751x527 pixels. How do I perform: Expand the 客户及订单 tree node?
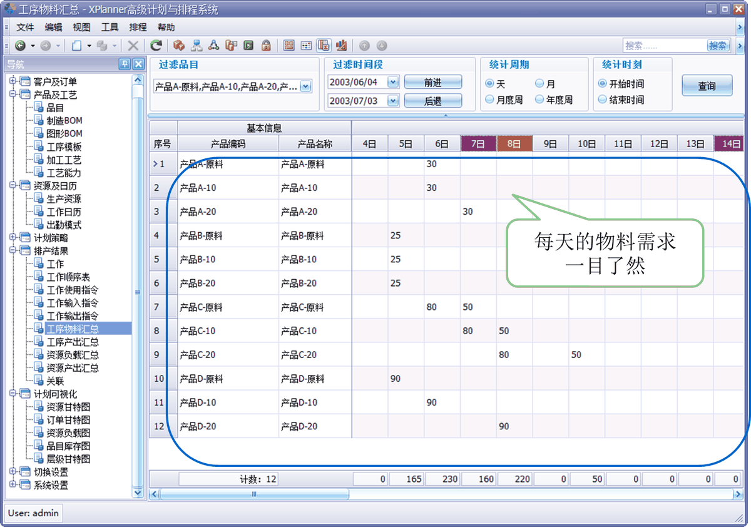(13, 81)
